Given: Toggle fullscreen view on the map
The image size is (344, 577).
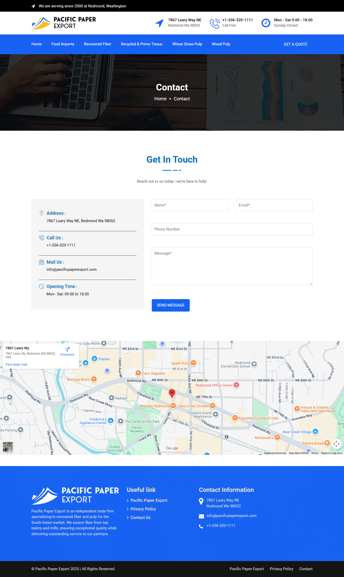Looking at the screenshot, I should pos(336,444).
